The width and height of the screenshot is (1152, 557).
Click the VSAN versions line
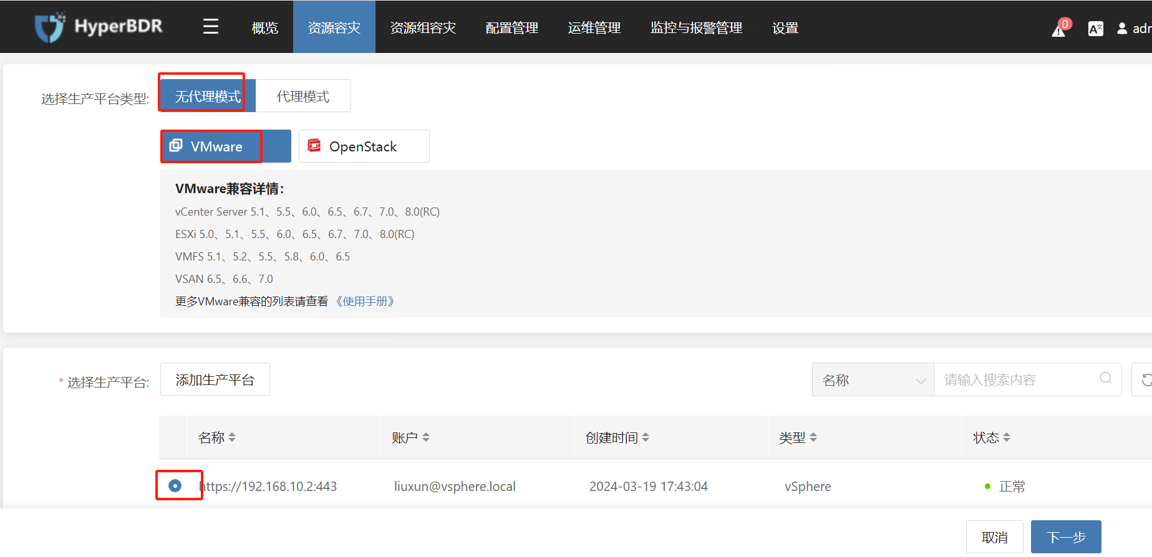tap(224, 279)
